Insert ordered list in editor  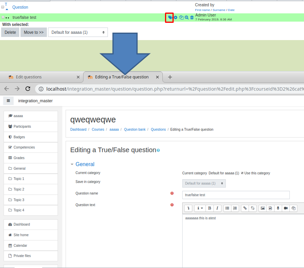235,208
